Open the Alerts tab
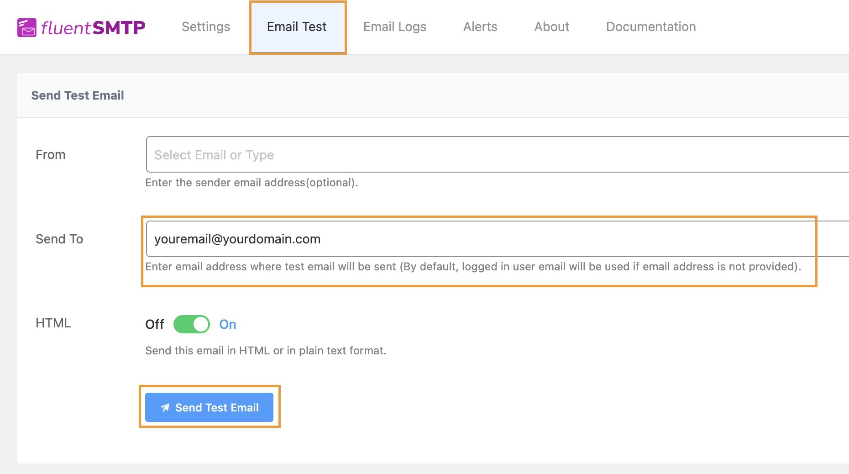This screenshot has width=849, height=474. click(x=480, y=26)
